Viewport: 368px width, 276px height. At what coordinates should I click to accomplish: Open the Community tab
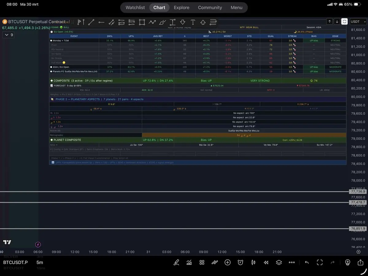[x=210, y=8]
